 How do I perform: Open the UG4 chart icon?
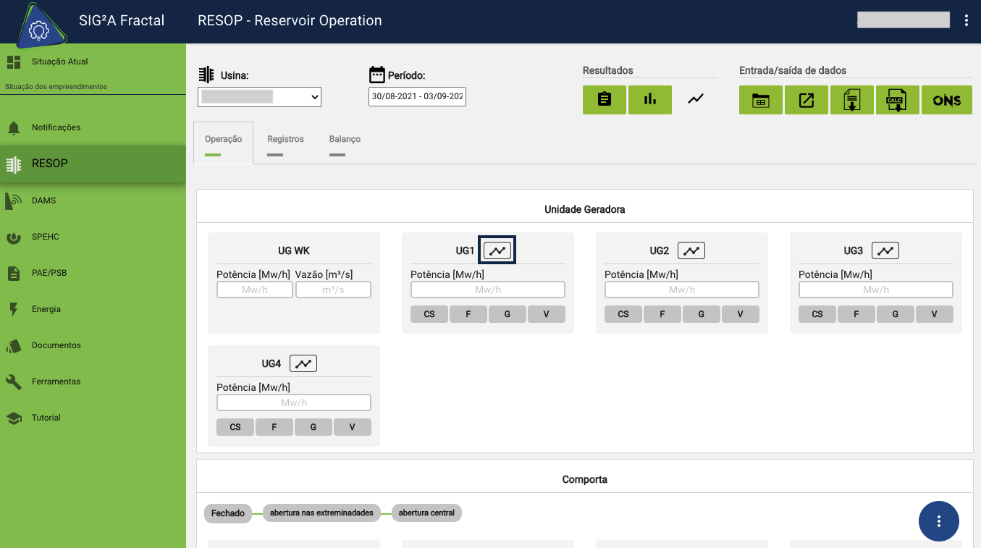click(x=303, y=363)
